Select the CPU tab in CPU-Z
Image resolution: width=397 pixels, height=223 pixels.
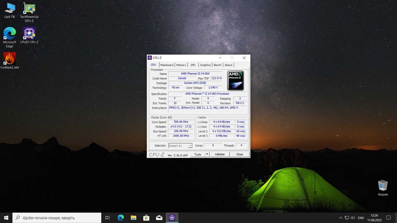[x=153, y=65]
